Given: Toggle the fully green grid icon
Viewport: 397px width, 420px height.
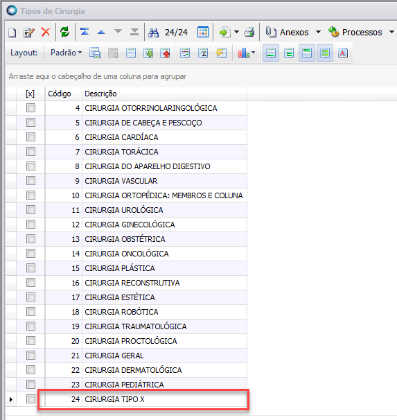Looking at the screenshot, I should tap(325, 53).
